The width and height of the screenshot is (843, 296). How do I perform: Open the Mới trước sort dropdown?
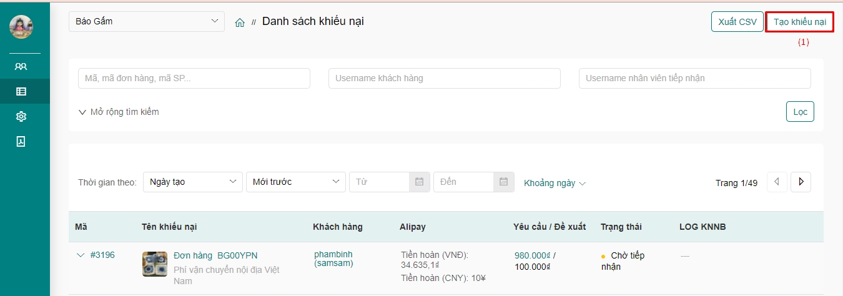(295, 182)
